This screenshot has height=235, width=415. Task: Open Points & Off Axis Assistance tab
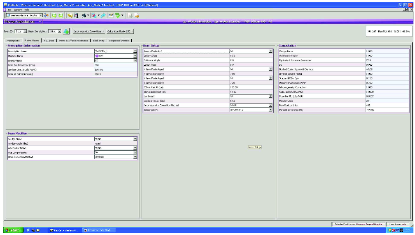coord(73,41)
